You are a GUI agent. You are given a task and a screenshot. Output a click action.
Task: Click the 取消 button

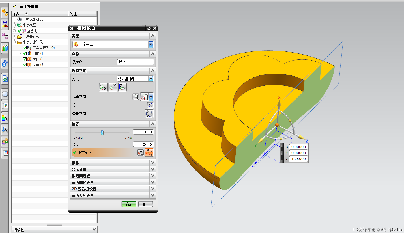[x=146, y=204]
